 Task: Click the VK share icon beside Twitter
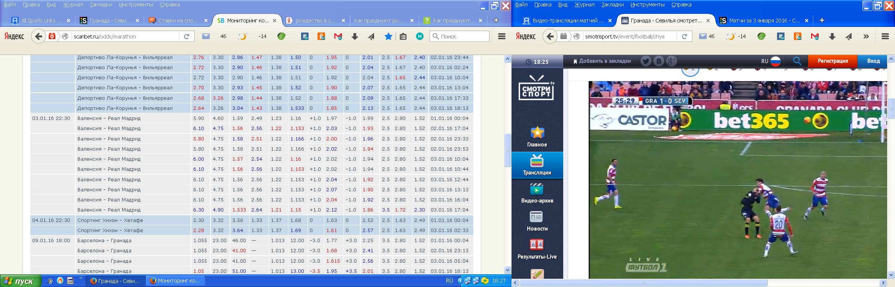658,61
